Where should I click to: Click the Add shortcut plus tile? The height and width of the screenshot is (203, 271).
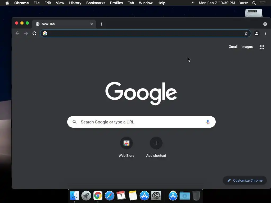tap(156, 143)
